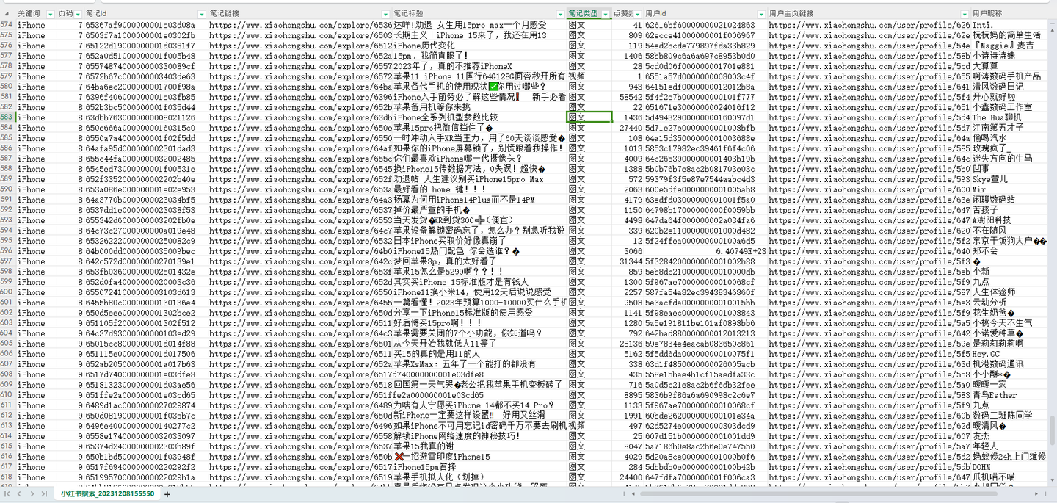Select the title cell iPhone全系列机型参数比较

(479, 117)
